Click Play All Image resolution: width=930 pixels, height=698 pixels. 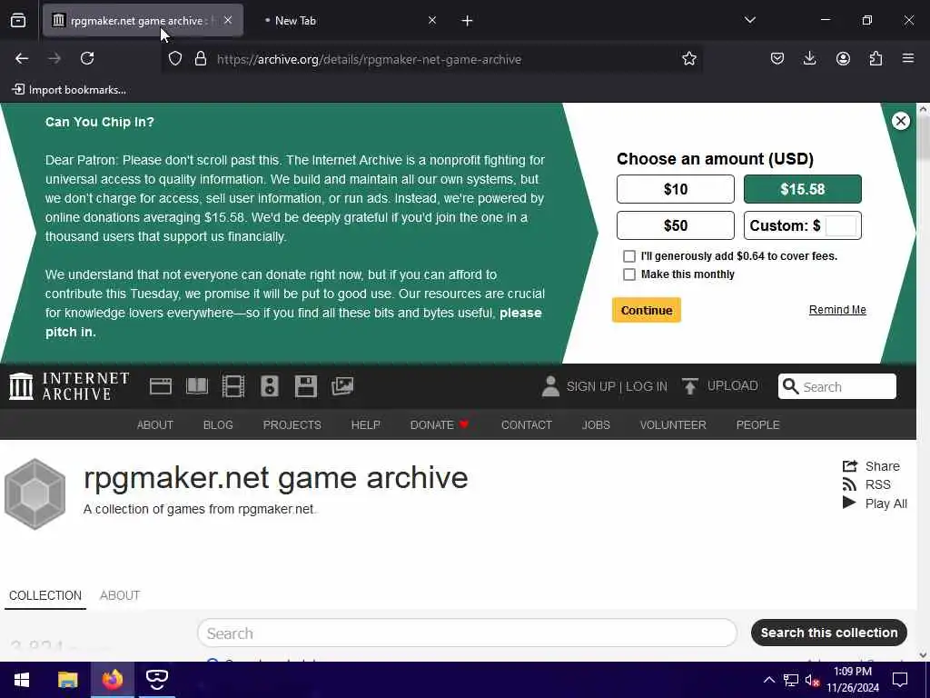click(875, 504)
